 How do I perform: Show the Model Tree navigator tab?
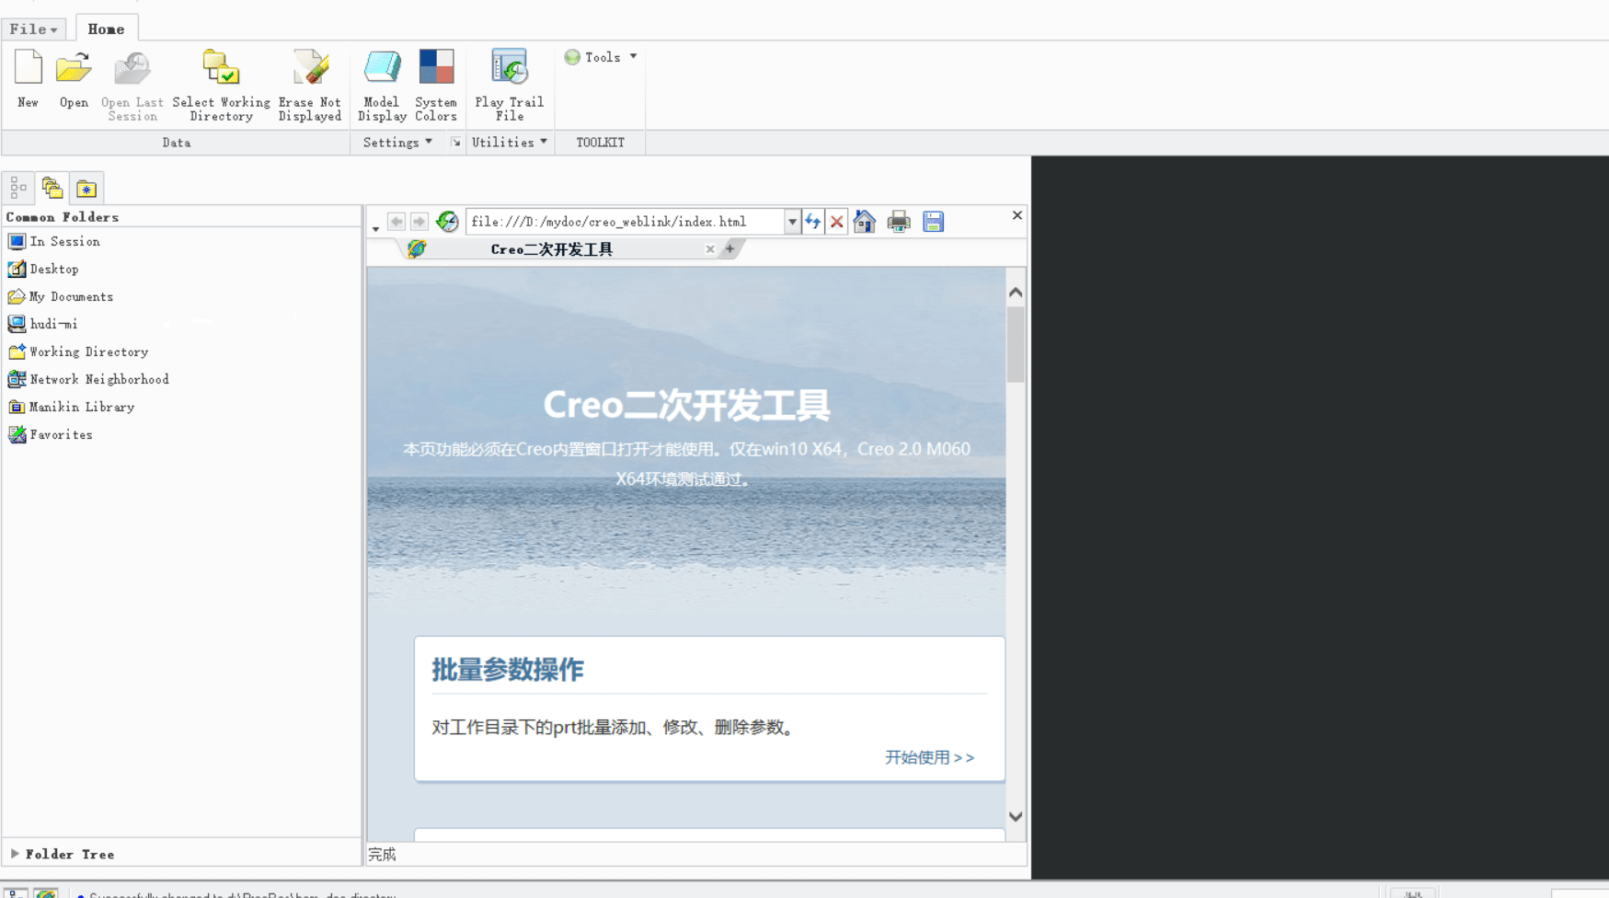click(18, 188)
